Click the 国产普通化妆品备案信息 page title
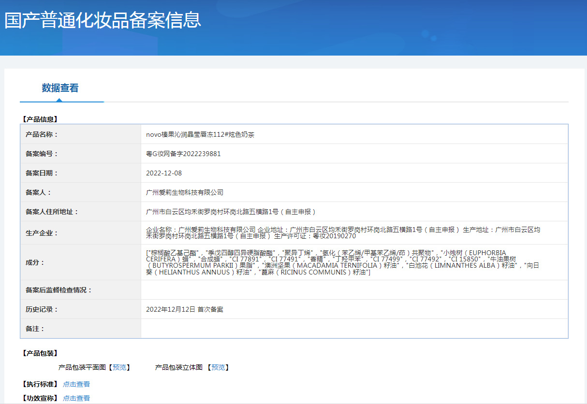The height and width of the screenshot is (404, 587). point(103,20)
